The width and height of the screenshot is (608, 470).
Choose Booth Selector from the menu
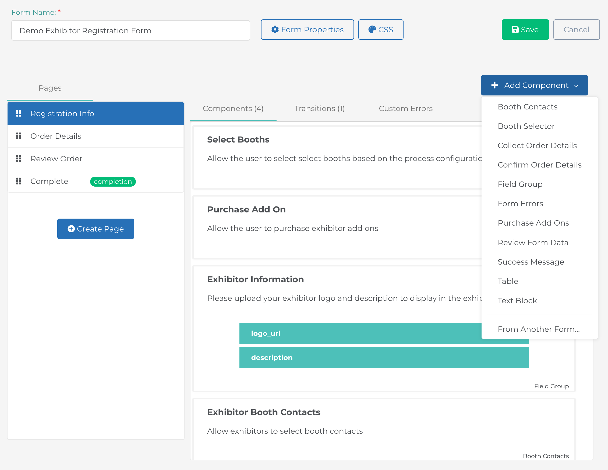539,126
